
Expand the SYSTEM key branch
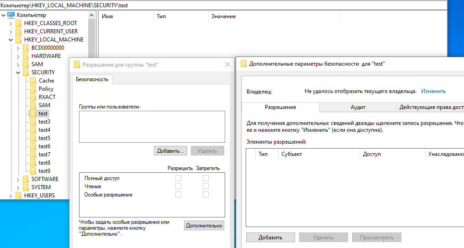(18, 187)
